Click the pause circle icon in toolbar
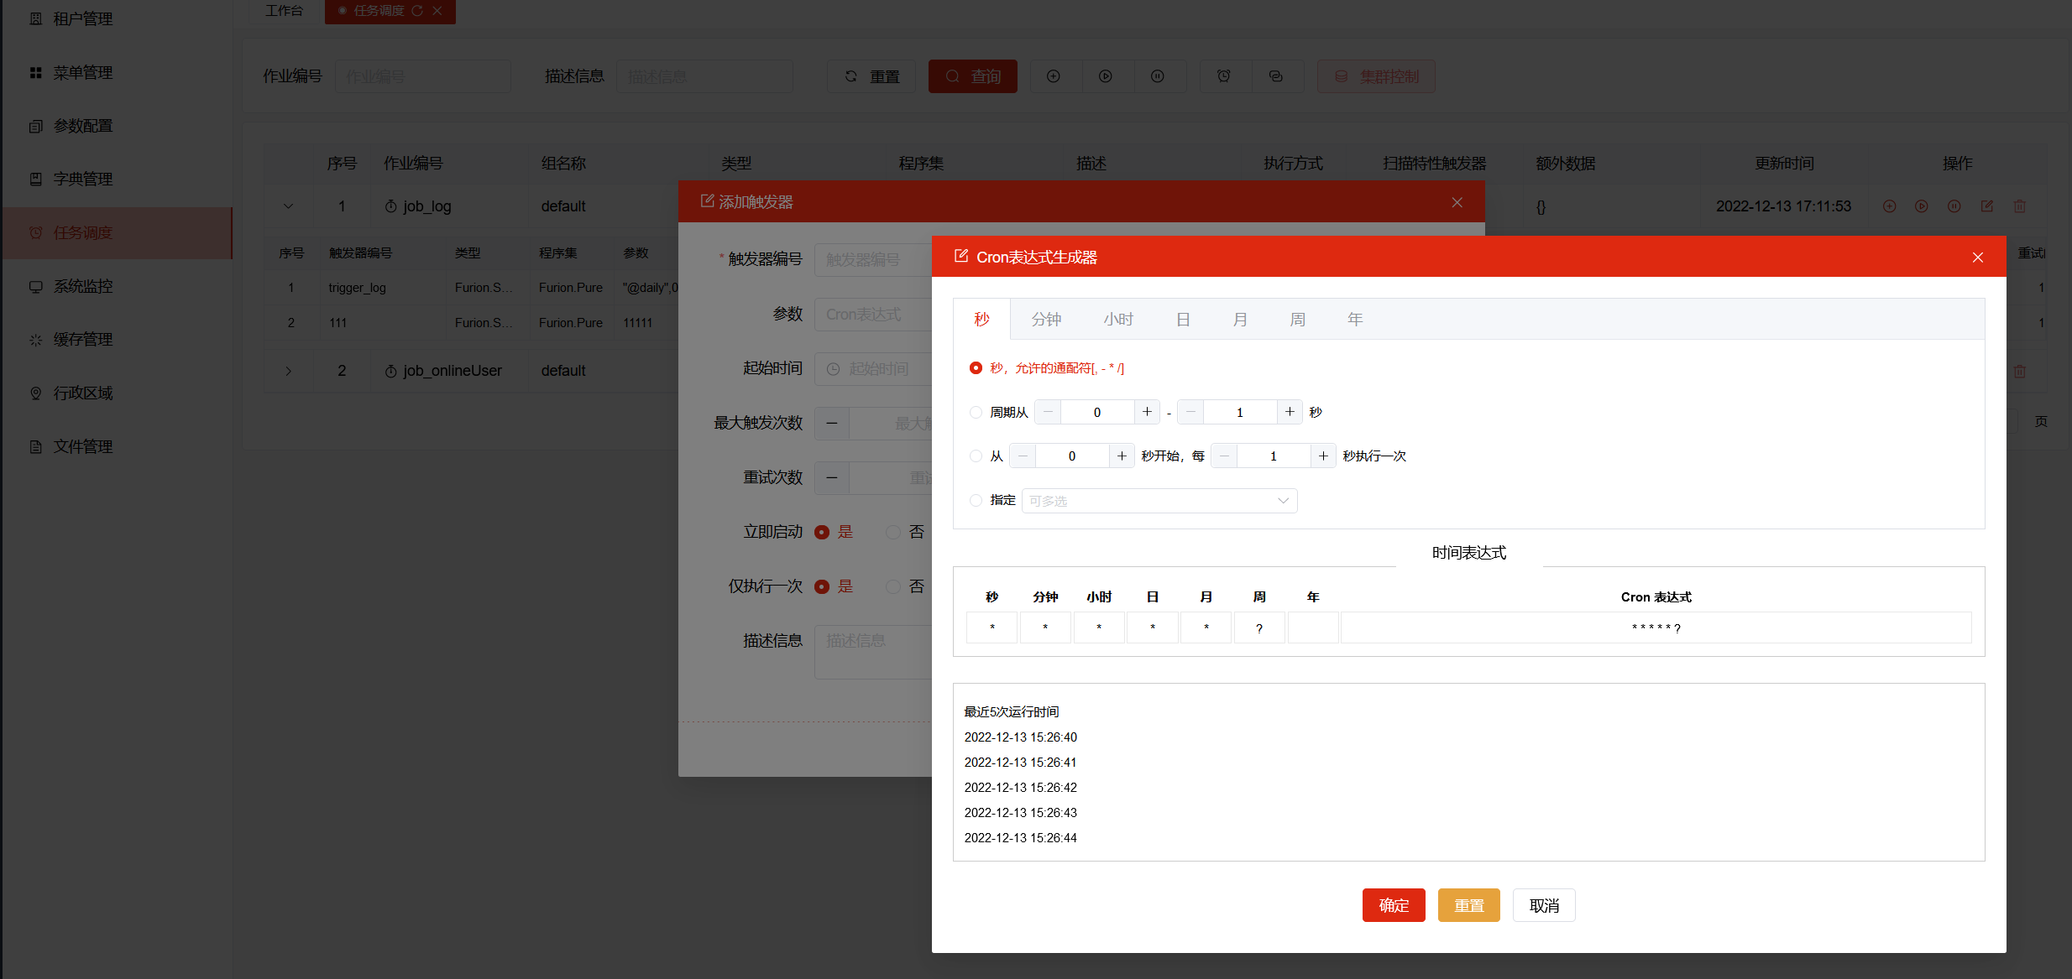 click(x=1158, y=76)
